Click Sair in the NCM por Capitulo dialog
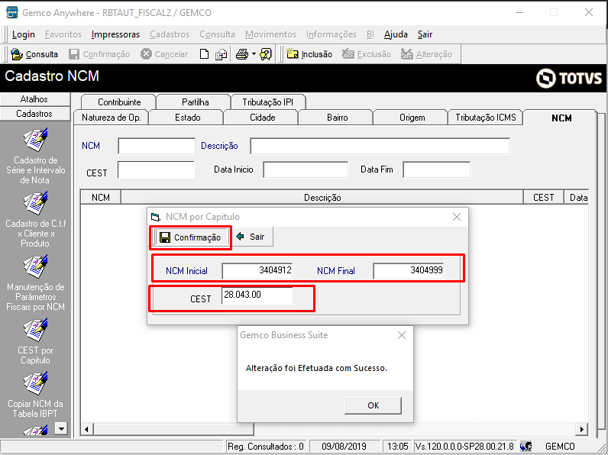 click(251, 237)
